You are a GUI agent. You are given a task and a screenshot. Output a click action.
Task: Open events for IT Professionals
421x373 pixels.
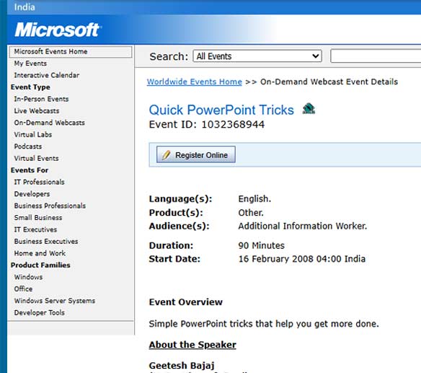tap(39, 182)
